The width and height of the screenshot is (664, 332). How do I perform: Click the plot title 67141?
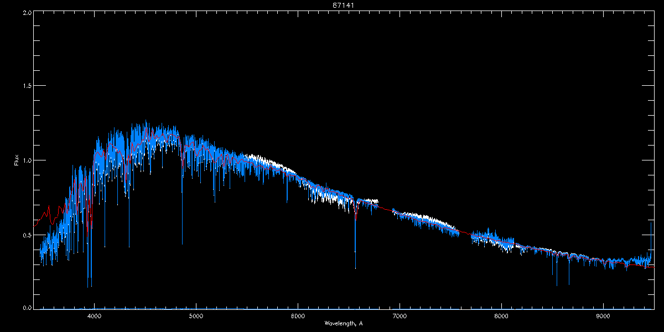coord(344,5)
